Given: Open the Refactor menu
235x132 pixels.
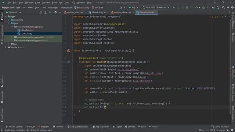Looking at the screenshot, I should pyautogui.click(x=46, y=3).
